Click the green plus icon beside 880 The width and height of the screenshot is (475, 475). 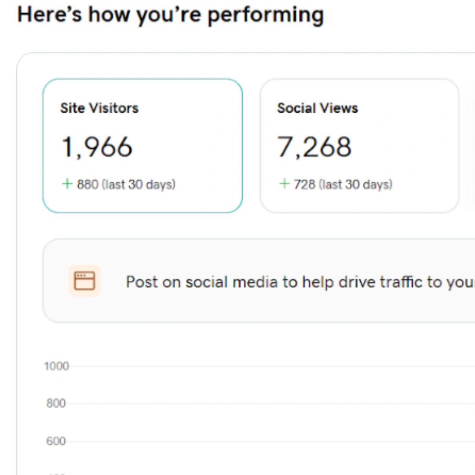click(66, 184)
